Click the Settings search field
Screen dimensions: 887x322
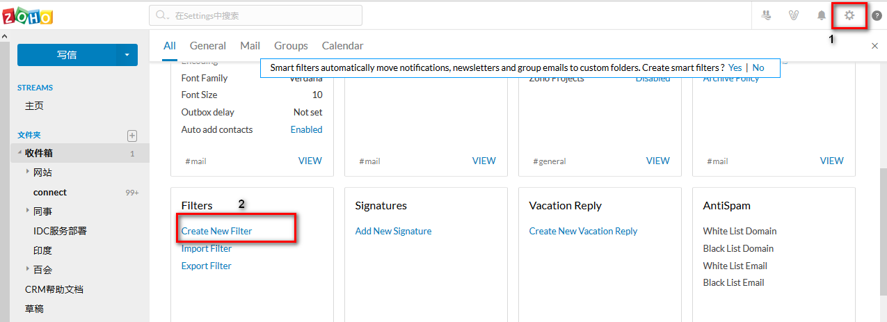click(x=255, y=15)
